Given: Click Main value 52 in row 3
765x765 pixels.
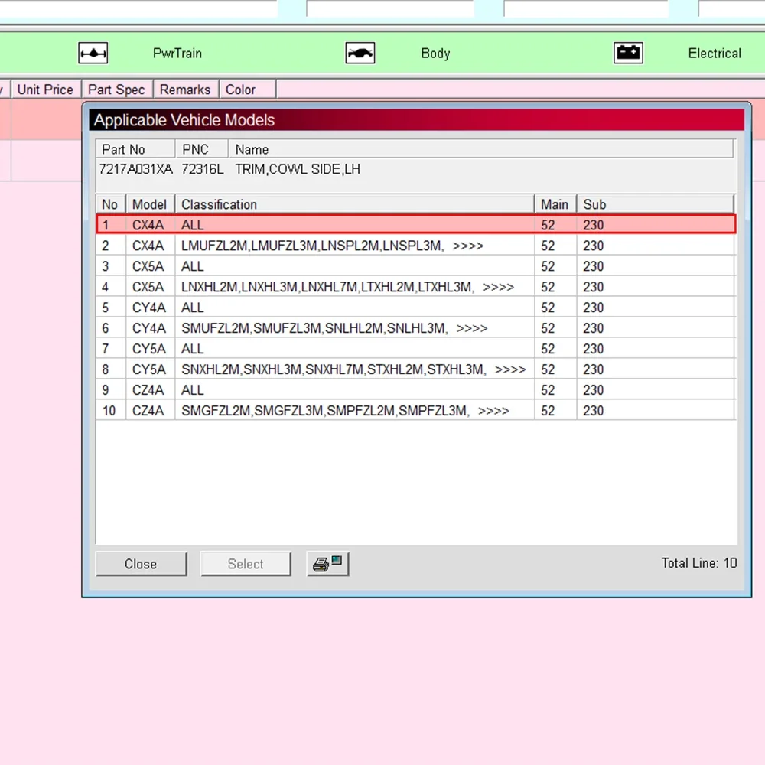Looking at the screenshot, I should click(548, 266).
